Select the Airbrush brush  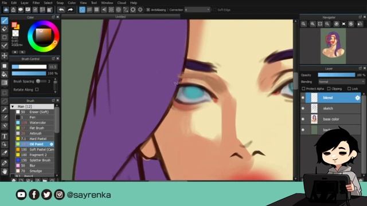point(34,133)
